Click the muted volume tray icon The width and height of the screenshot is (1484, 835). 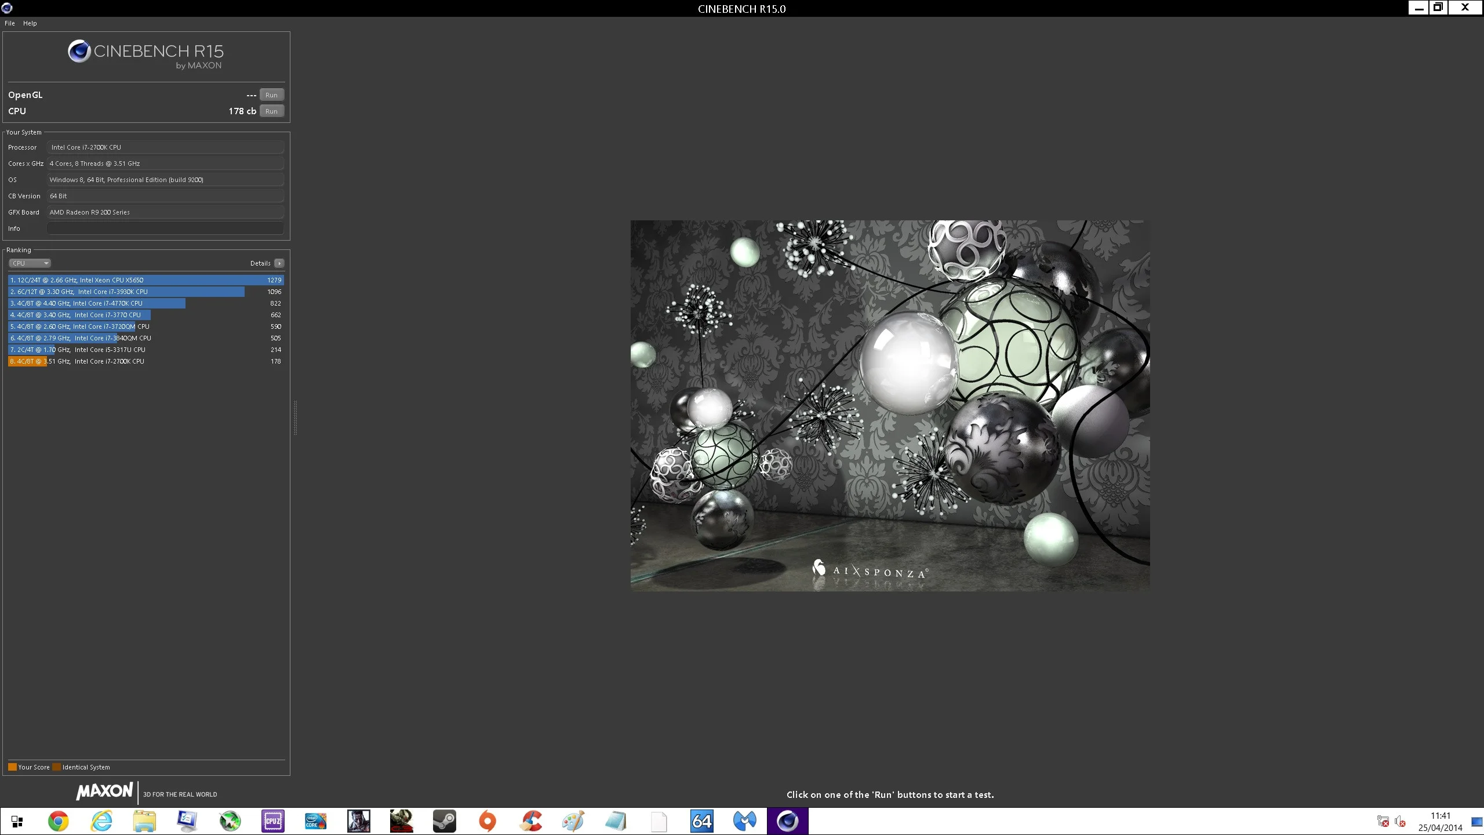click(x=1401, y=822)
